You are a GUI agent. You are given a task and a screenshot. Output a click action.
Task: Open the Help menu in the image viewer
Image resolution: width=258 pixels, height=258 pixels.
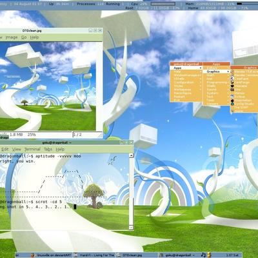point(34,37)
